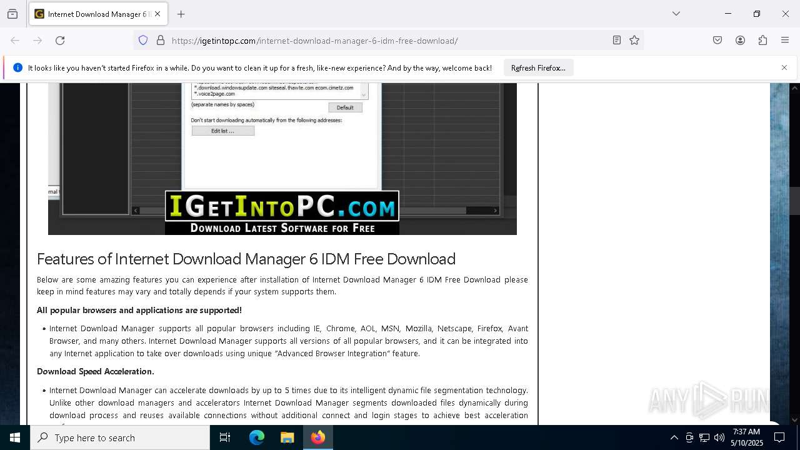
Task: Toggle reader view icon
Action: coord(617,41)
